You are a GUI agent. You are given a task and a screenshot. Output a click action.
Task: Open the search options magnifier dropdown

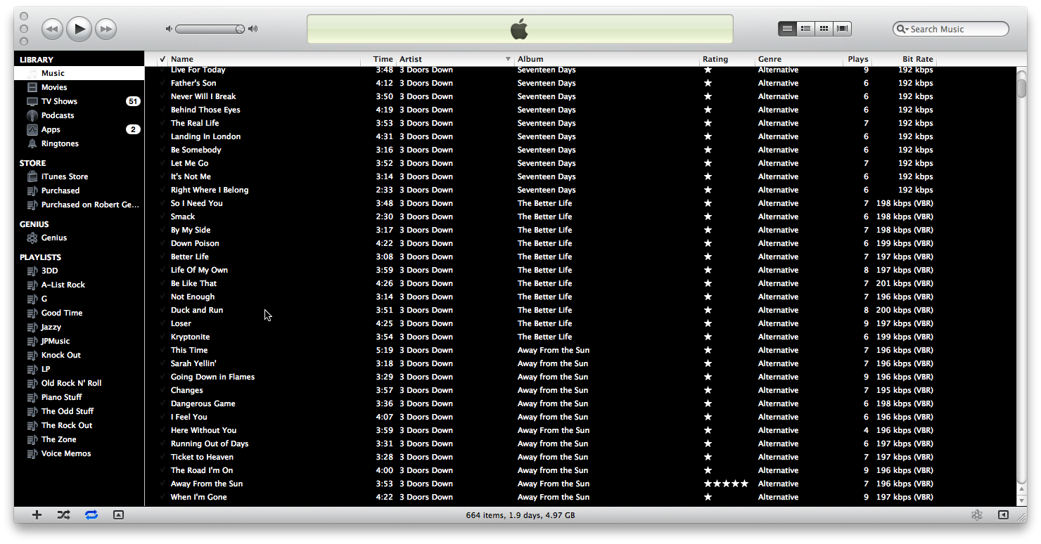pyautogui.click(x=902, y=29)
